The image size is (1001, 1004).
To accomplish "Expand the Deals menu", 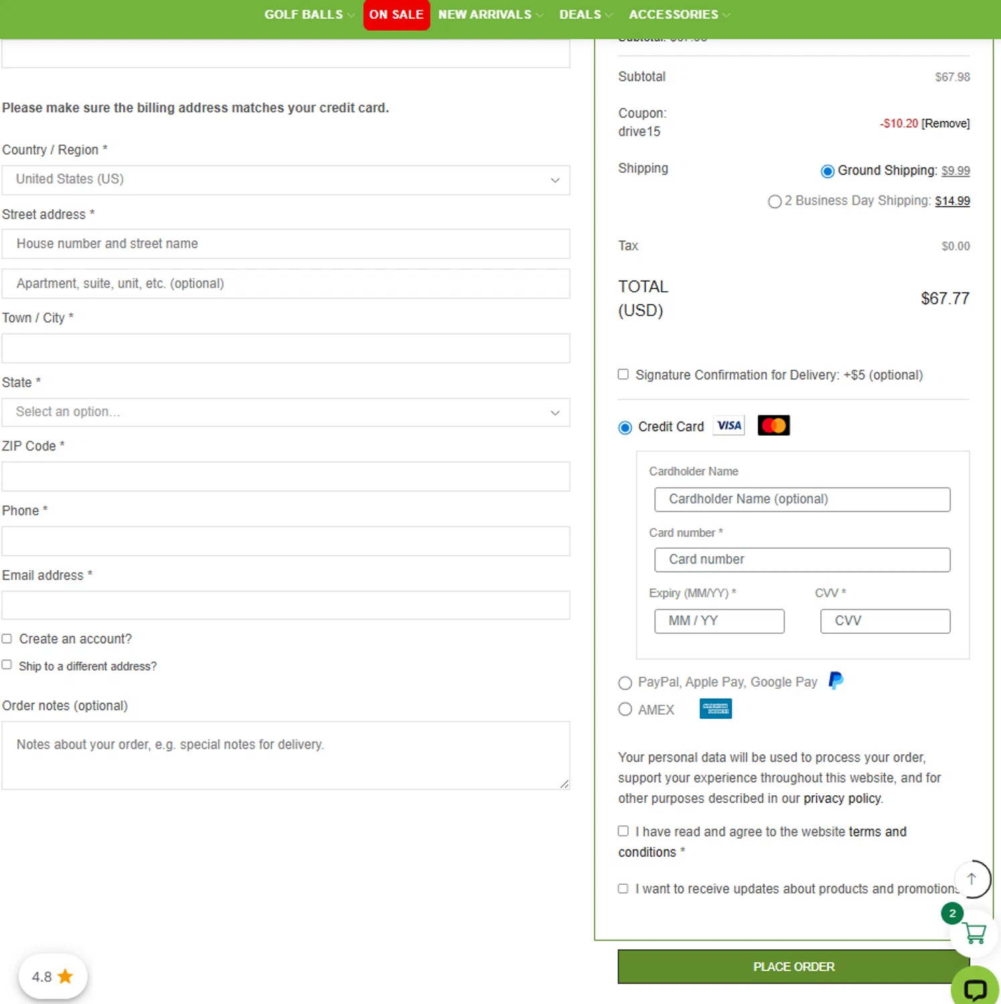I will pyautogui.click(x=586, y=15).
